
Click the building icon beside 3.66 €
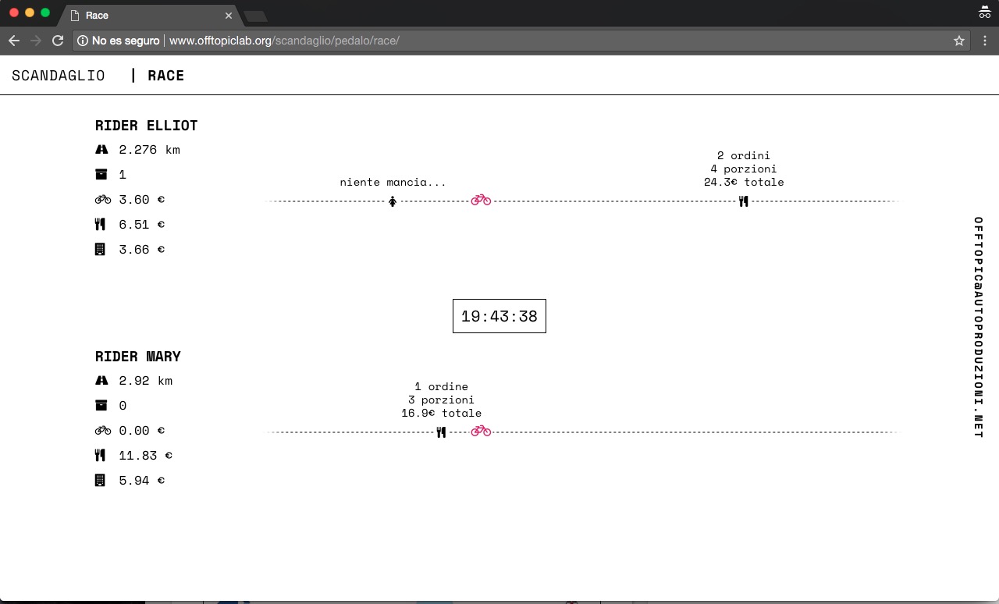(100, 250)
